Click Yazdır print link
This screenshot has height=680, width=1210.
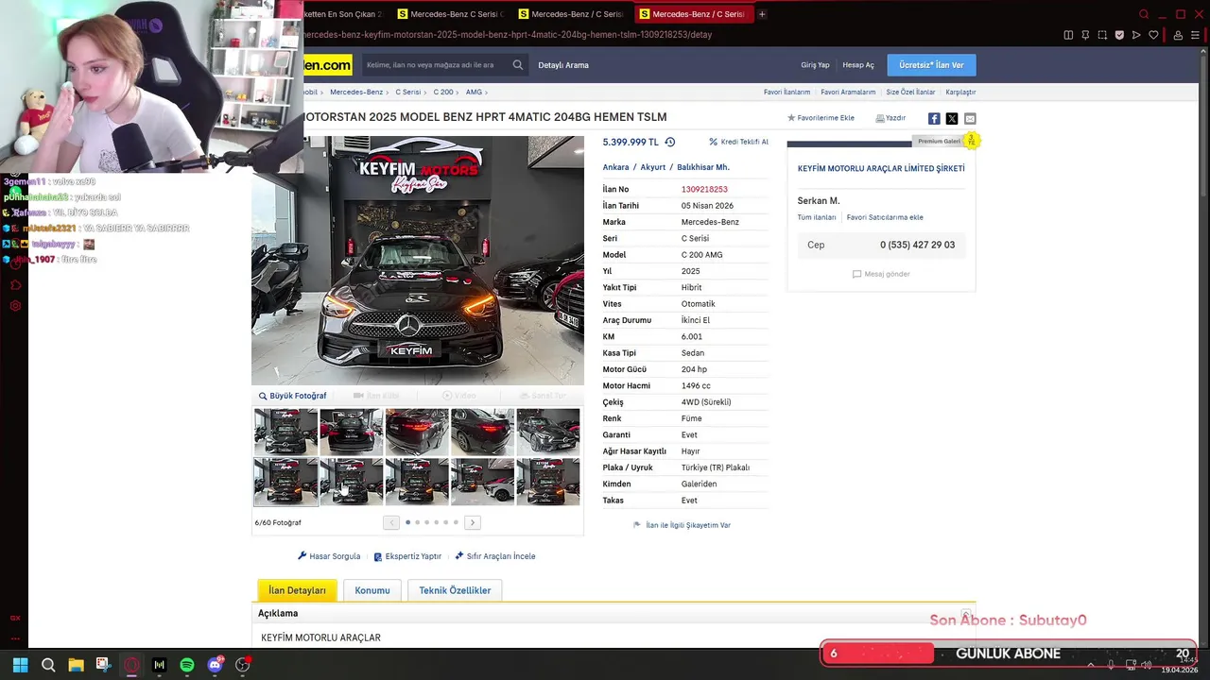click(x=890, y=118)
